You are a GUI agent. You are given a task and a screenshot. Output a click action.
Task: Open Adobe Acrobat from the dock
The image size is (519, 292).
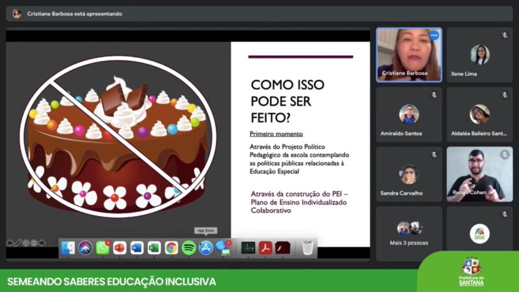(x=265, y=248)
